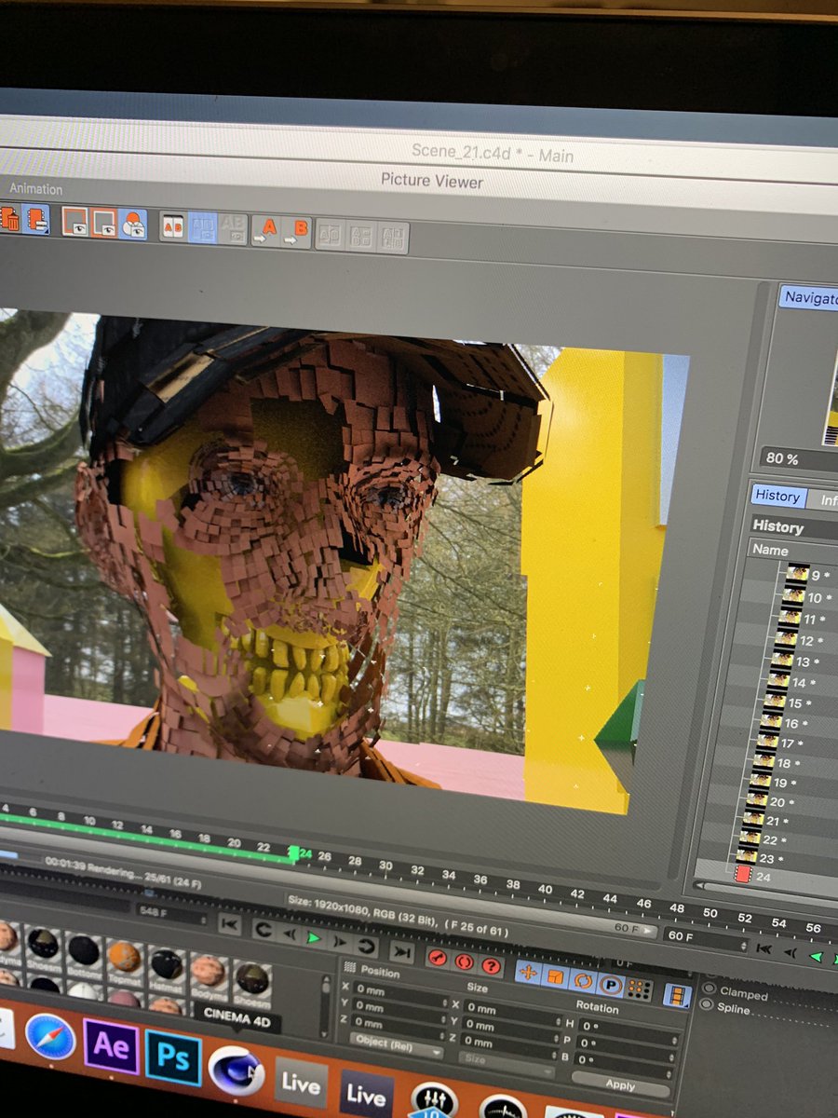Click the color channel filter icon
The width and height of the screenshot is (838, 1118).
pyautogui.click(x=133, y=224)
